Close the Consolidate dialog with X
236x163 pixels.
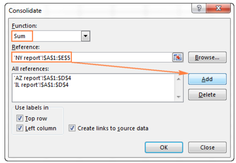click(218, 8)
